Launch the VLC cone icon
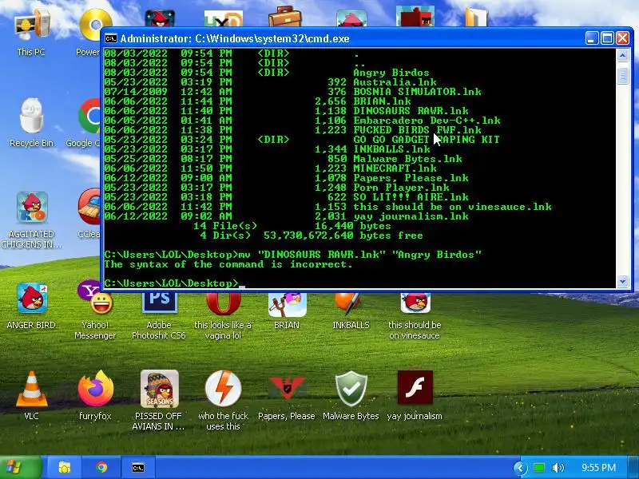Image resolution: width=639 pixels, height=479 pixels. pos(31,395)
